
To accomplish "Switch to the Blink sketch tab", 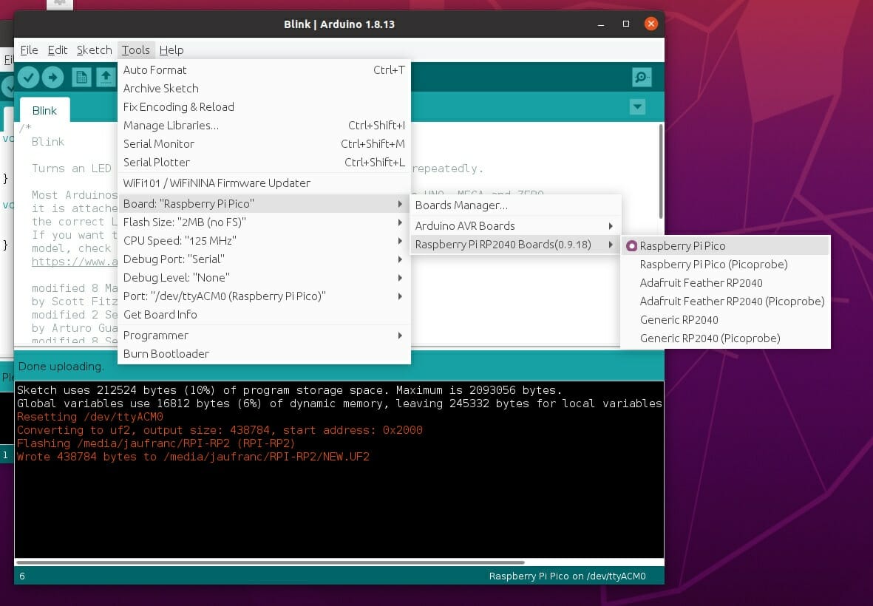I will click(x=44, y=110).
